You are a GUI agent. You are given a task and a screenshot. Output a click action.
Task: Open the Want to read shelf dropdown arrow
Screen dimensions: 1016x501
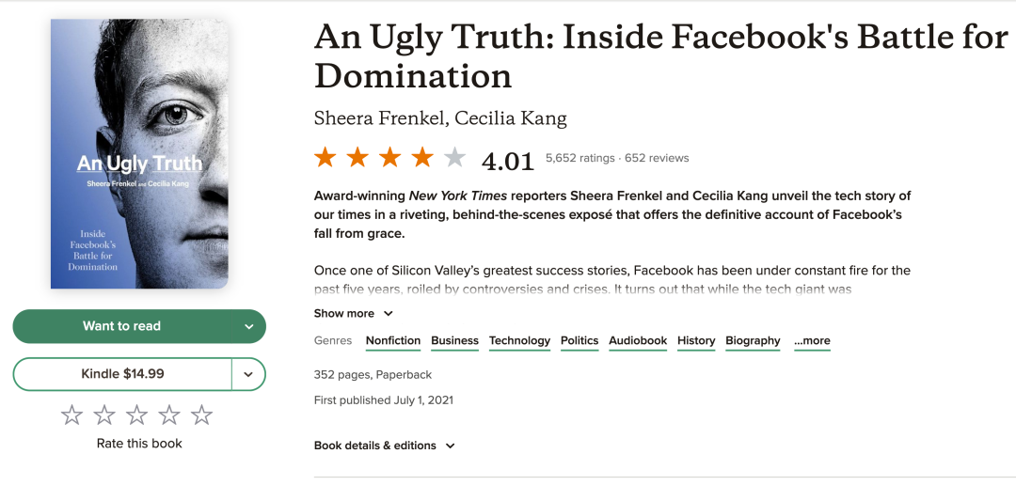tap(248, 326)
